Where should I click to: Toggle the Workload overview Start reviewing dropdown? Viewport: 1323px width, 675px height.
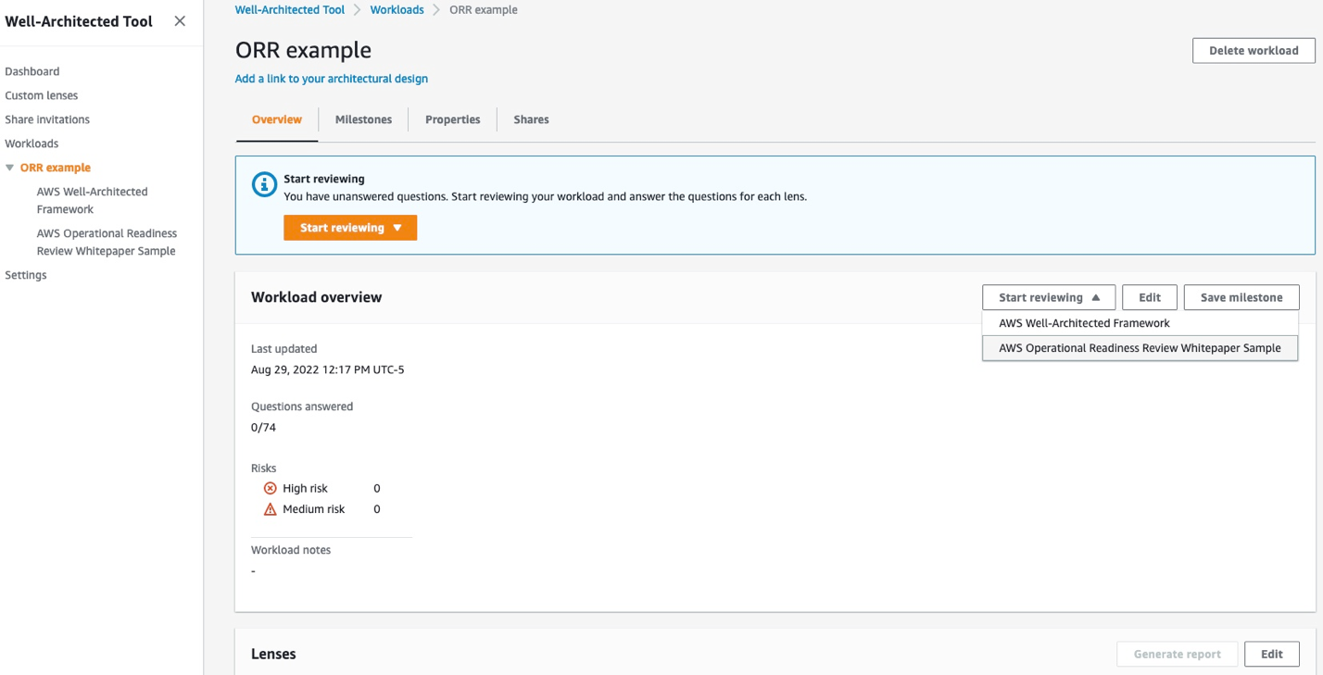(x=1049, y=297)
